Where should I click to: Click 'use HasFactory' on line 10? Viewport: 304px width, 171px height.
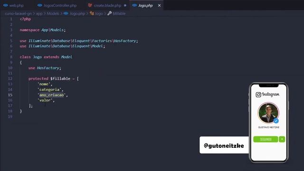[x=45, y=68]
